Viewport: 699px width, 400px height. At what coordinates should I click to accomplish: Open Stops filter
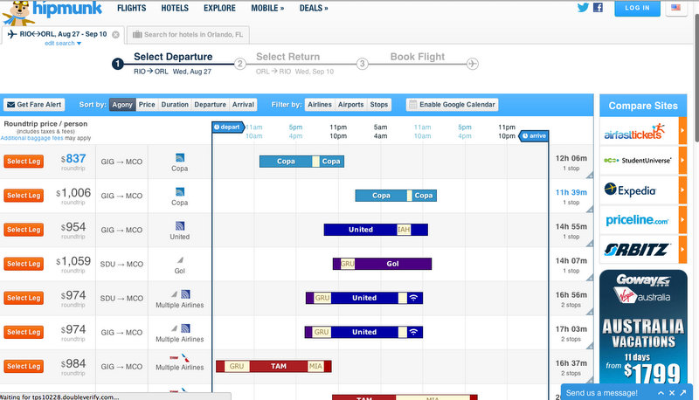click(x=379, y=105)
